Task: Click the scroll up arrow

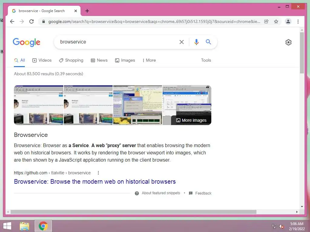Action: (302, 30)
